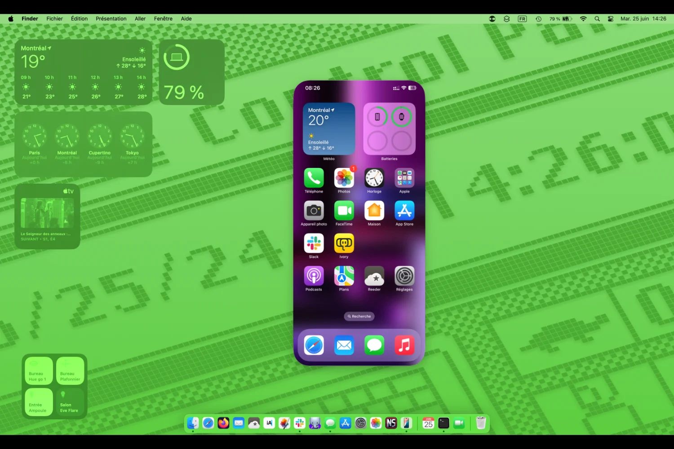
Task: Open the Apple folder on the iPhone
Action: pyautogui.click(x=404, y=178)
